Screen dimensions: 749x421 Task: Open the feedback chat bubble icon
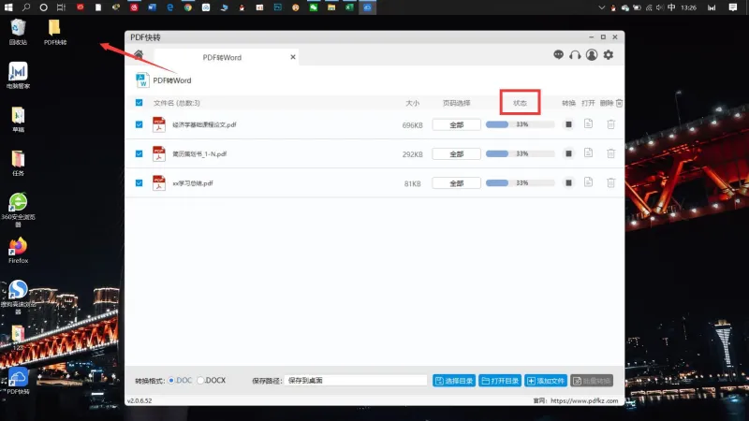(x=558, y=55)
